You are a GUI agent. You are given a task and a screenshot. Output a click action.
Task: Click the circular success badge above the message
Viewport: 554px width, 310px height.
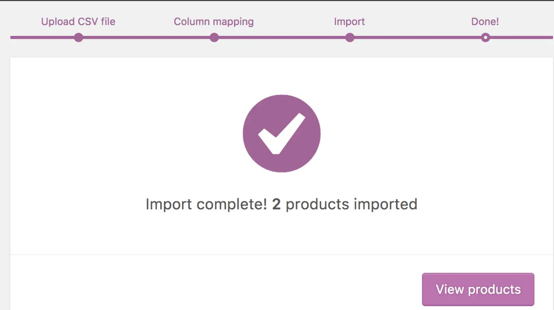(x=281, y=133)
